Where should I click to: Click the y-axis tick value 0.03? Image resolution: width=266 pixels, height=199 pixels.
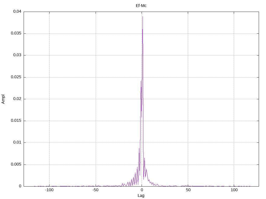(17, 55)
